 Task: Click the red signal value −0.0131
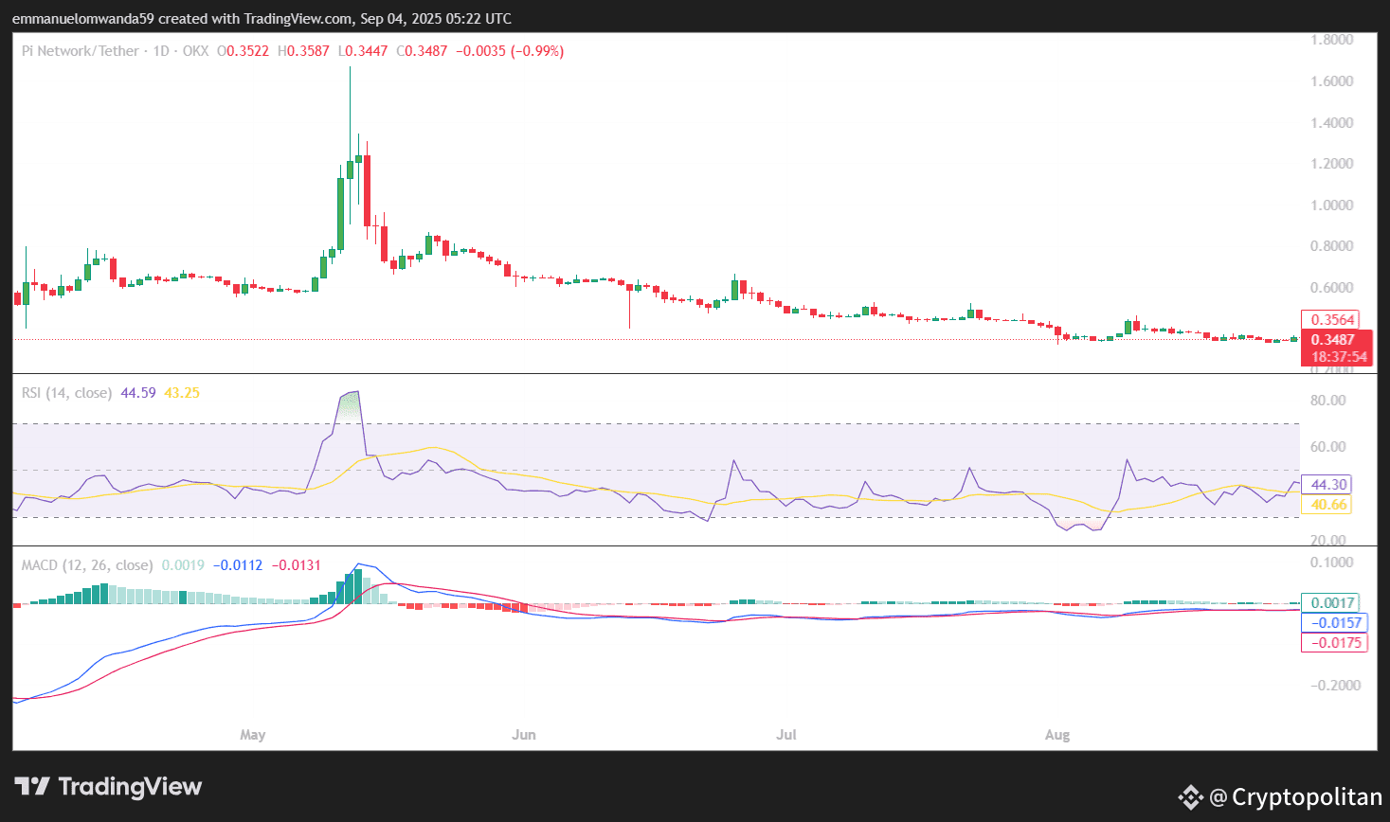(x=296, y=565)
